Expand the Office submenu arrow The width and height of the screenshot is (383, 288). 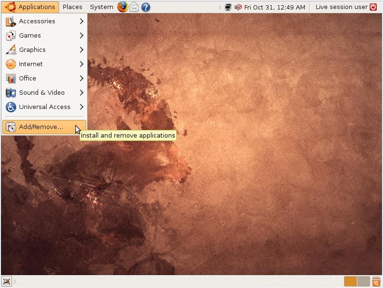click(81, 79)
